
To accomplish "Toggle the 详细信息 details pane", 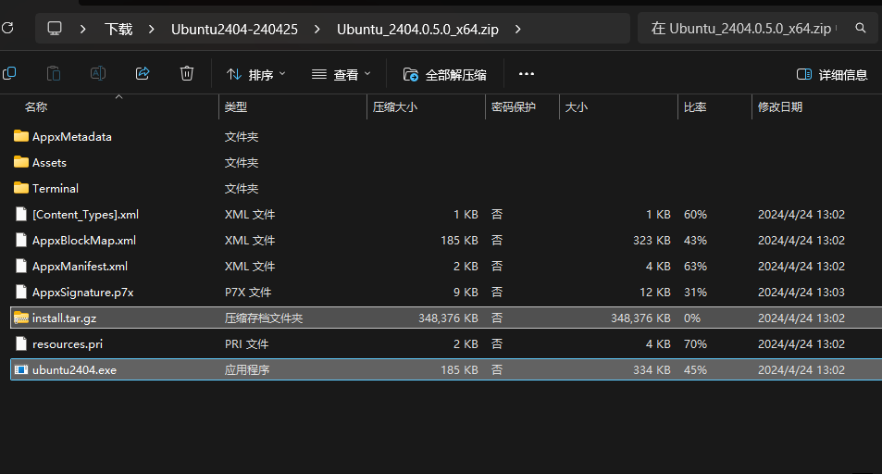I will coord(832,74).
